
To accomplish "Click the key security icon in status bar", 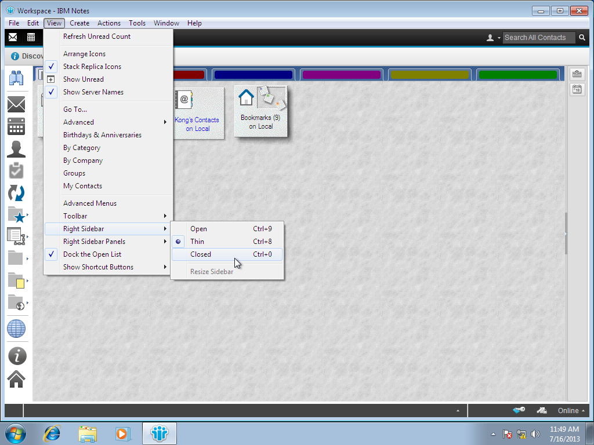I will (x=519, y=410).
